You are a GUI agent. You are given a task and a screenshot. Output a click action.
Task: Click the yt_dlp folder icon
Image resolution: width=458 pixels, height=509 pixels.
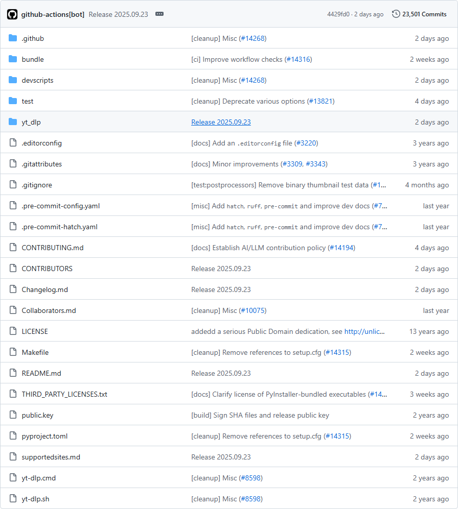pyautogui.click(x=13, y=122)
